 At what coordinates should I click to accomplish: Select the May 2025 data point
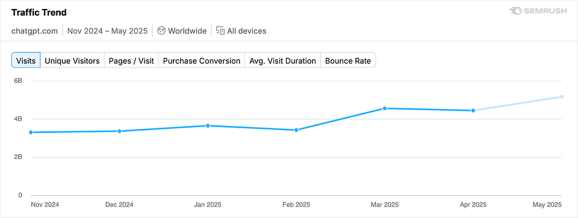[562, 96]
